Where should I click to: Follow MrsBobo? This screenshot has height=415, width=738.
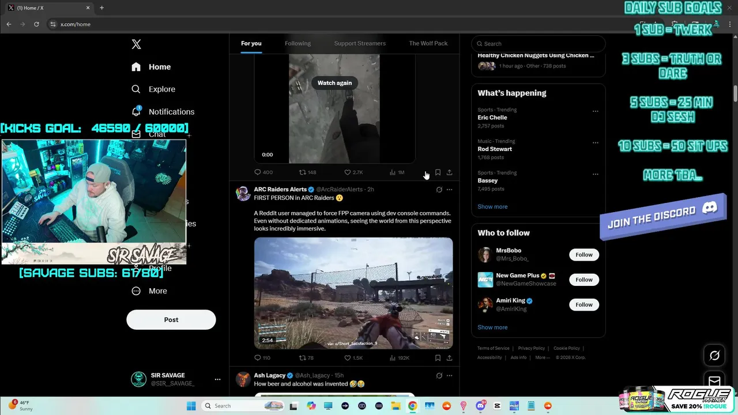[x=584, y=255]
